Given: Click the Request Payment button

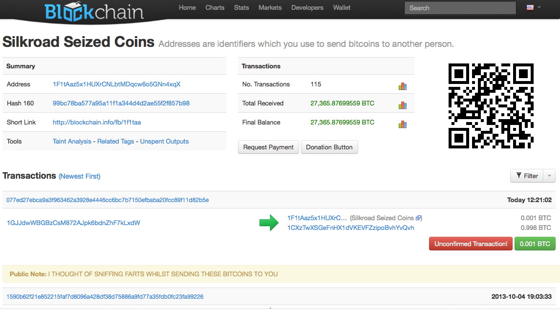Looking at the screenshot, I should coord(268,146).
